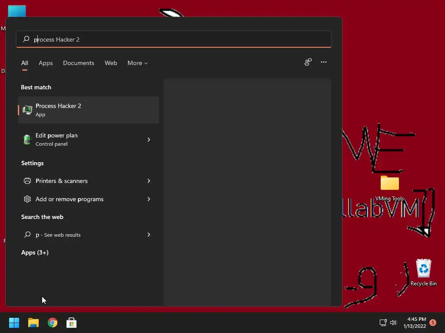445x333 pixels.
Task: Switch to the Documents search tab
Action: point(79,63)
